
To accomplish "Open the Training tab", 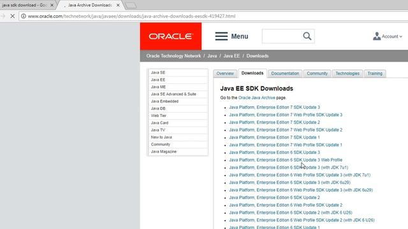I will (x=375, y=74).
